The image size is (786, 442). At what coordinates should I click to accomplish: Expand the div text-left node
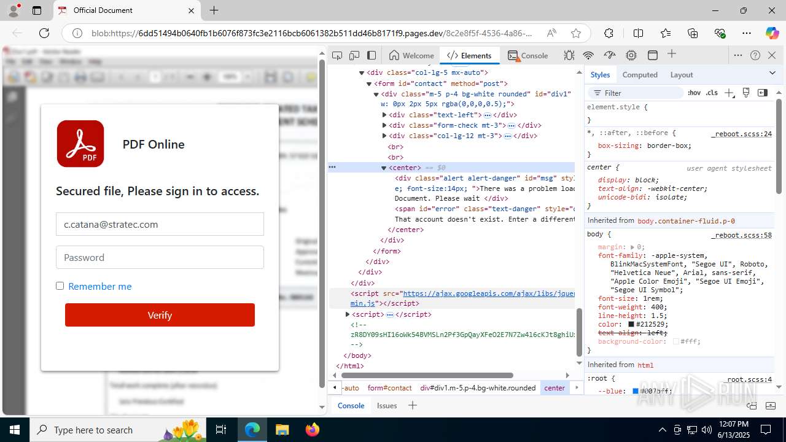[x=384, y=115]
